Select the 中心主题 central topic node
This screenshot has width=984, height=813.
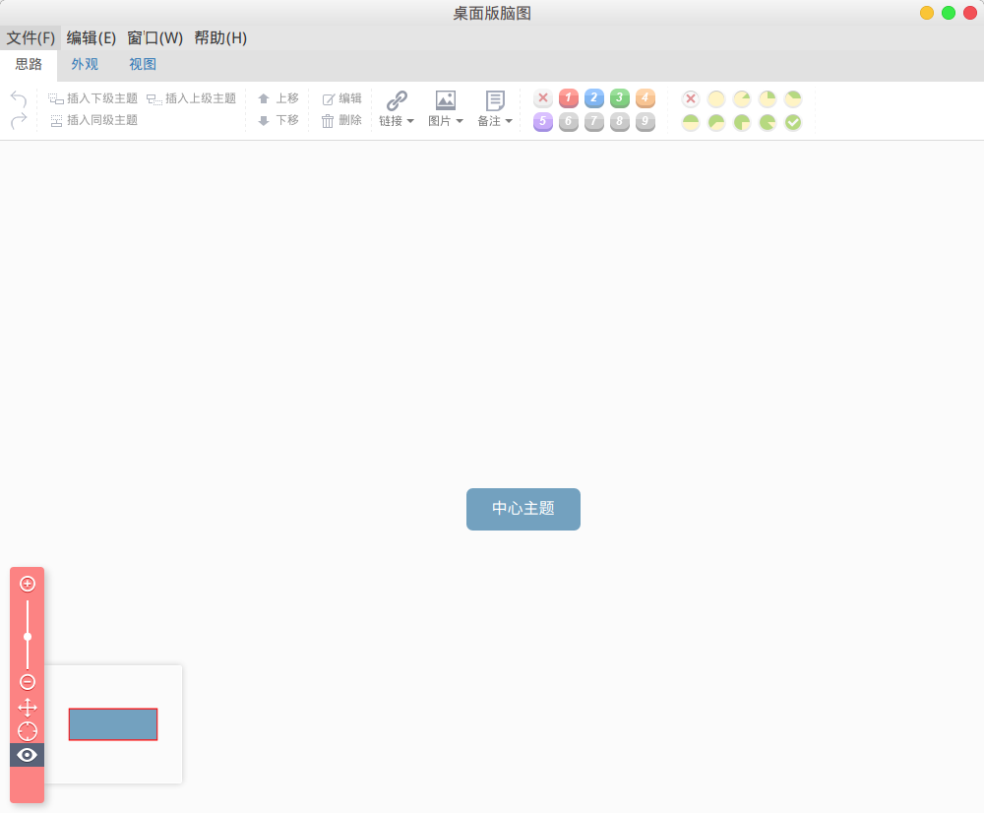click(x=523, y=509)
